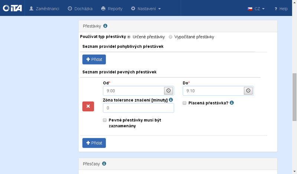The height and width of the screenshot is (174, 297).
Task: Select the Určené přestávky radio option
Action: pyautogui.click(x=129, y=37)
